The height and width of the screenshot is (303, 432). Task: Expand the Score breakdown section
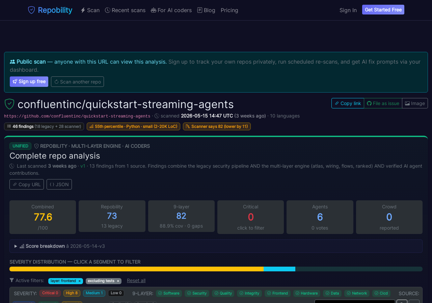[x=216, y=246]
